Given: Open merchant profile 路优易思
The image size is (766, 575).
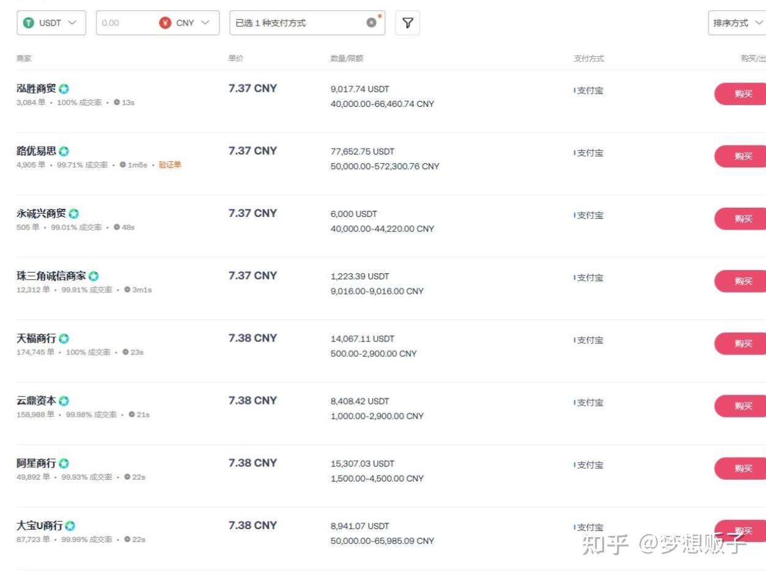Looking at the screenshot, I should click(36, 151).
